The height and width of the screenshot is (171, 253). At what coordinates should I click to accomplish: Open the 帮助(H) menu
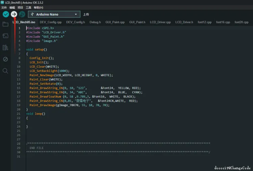point(38,7)
